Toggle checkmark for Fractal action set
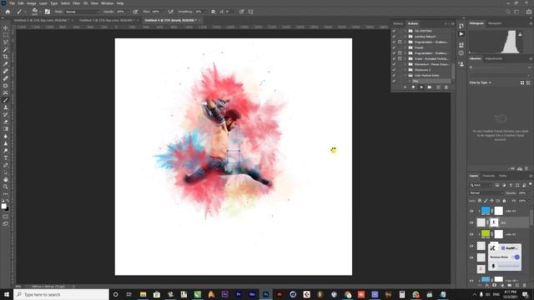Screen dimensions: 534x300 [x=394, y=47]
